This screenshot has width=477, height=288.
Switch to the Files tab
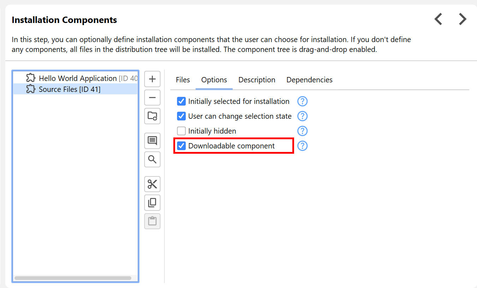coord(183,80)
